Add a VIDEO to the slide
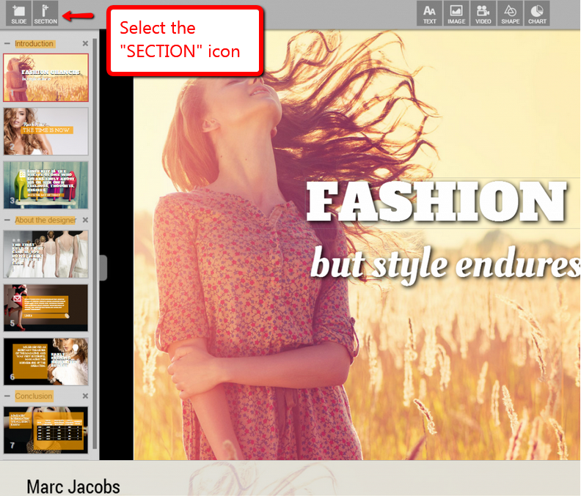Viewport: 581px width, 496px height. [483, 13]
